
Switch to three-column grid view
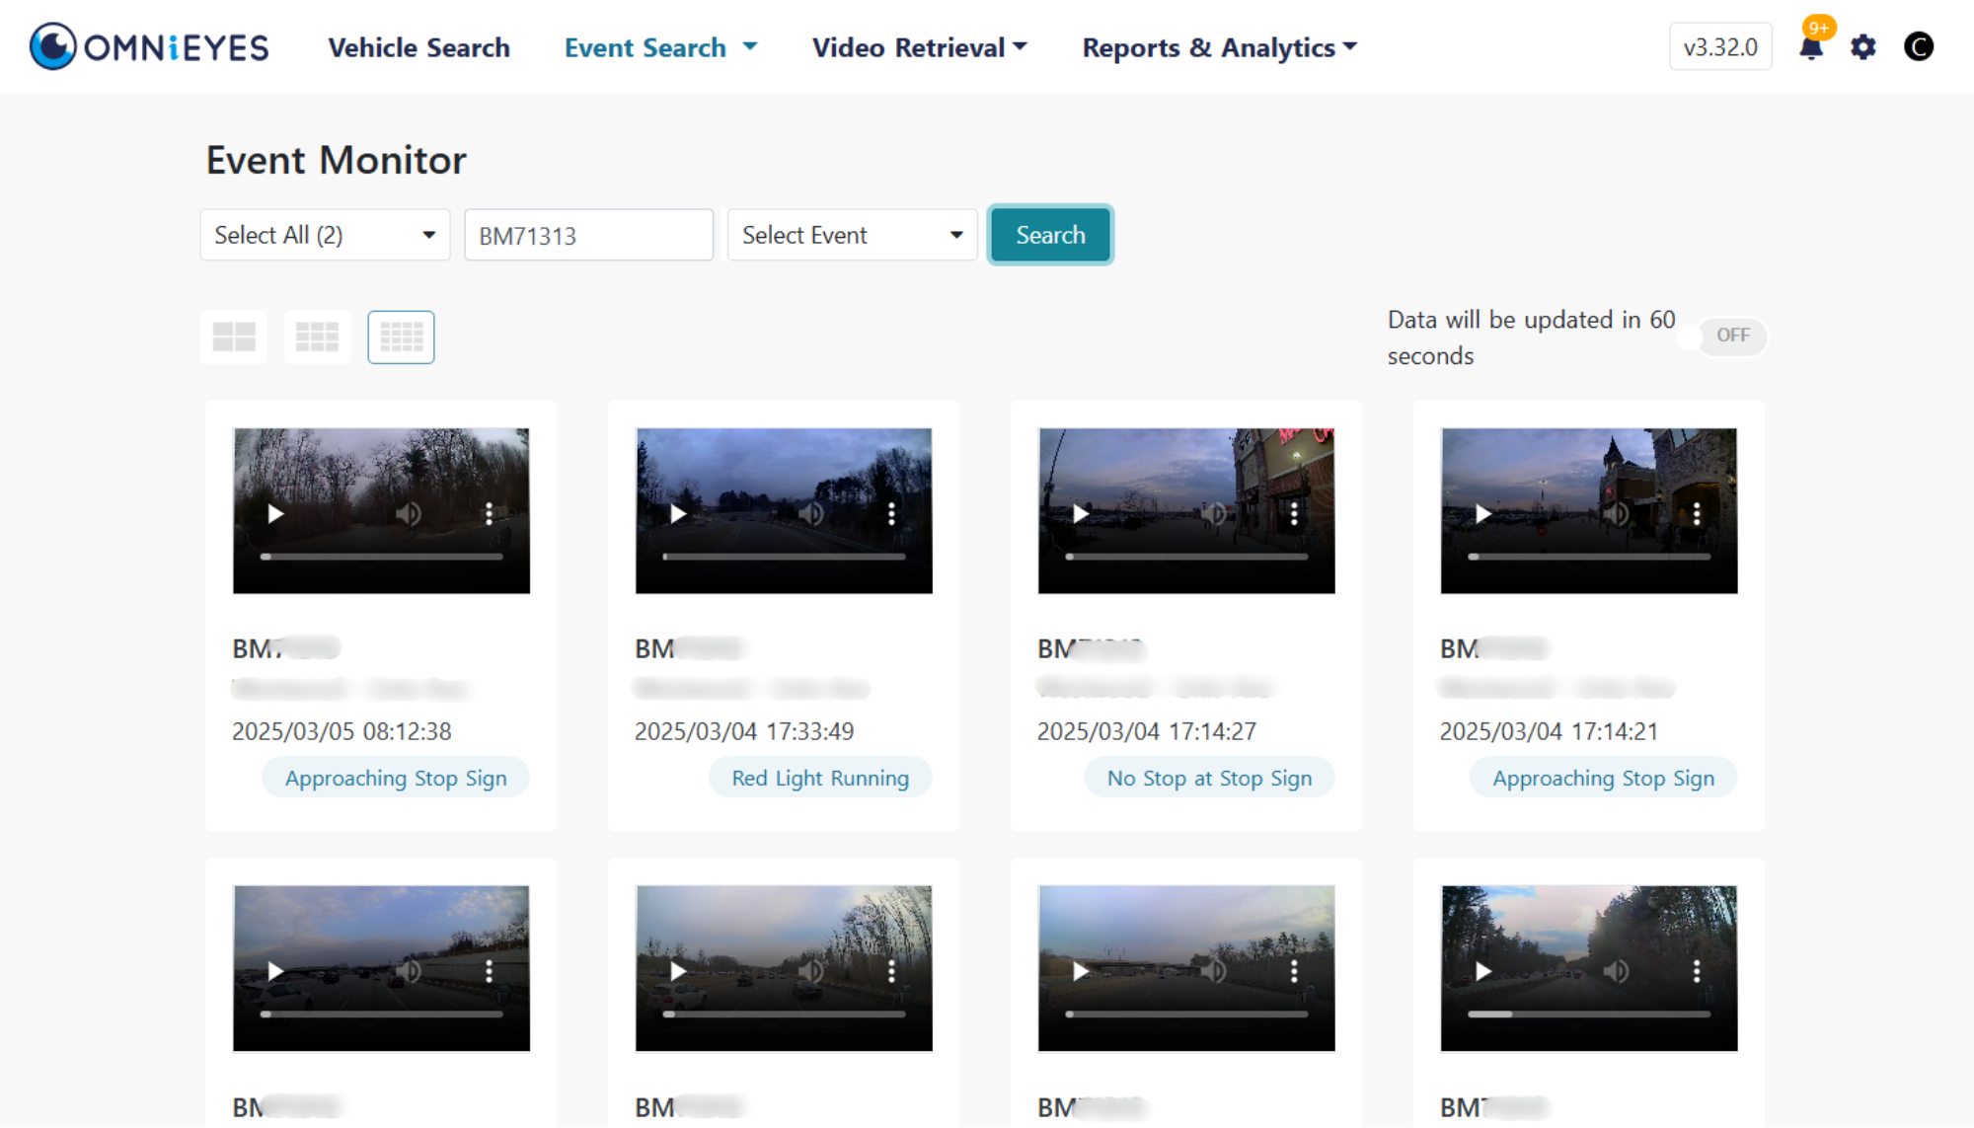coord(317,338)
